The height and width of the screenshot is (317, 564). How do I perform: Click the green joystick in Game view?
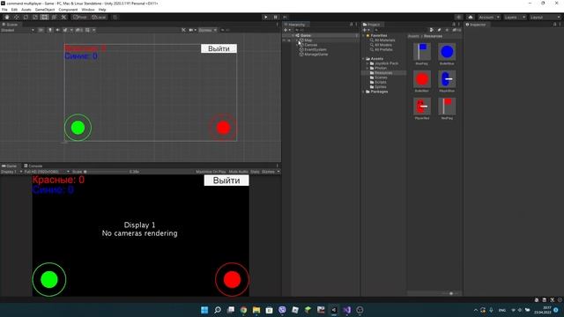pyautogui.click(x=49, y=280)
